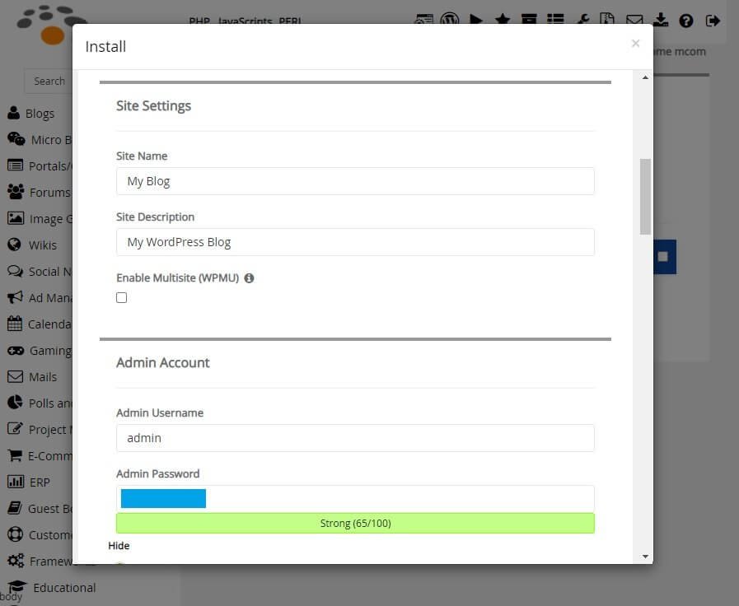739x606 pixels.
Task: Click the Social Networking speech bubbles icon
Action: [x=15, y=271]
